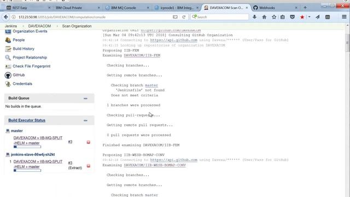This screenshot has width=350, height=197.
Task: Open the Credentials sidebar link
Action: point(22,84)
